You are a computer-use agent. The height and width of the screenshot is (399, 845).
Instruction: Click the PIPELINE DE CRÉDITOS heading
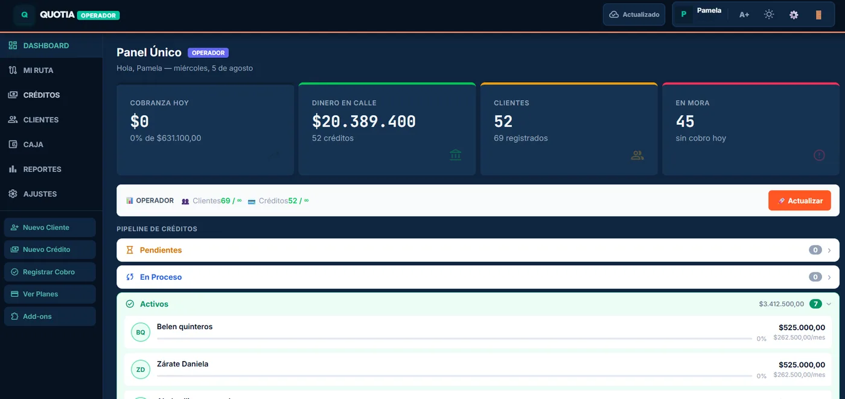[x=157, y=229]
